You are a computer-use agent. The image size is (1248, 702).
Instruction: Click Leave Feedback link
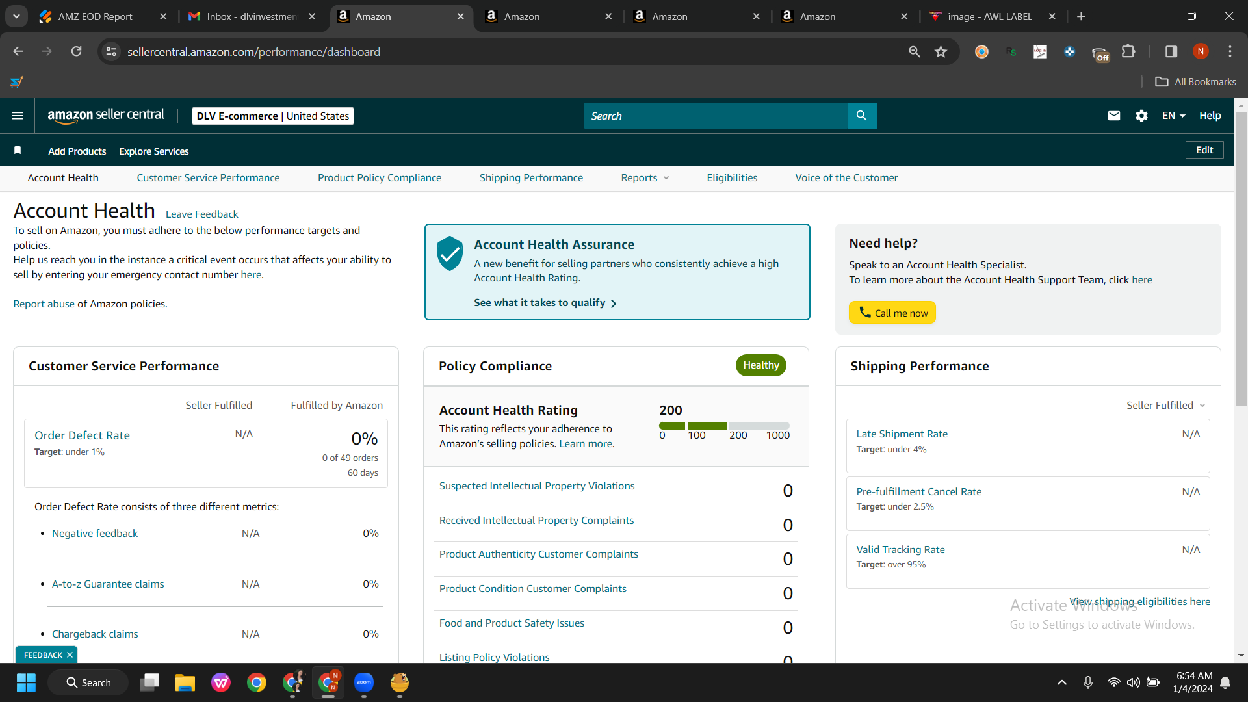(x=202, y=214)
